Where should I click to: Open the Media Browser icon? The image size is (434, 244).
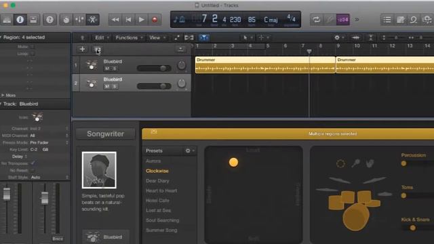click(427, 20)
